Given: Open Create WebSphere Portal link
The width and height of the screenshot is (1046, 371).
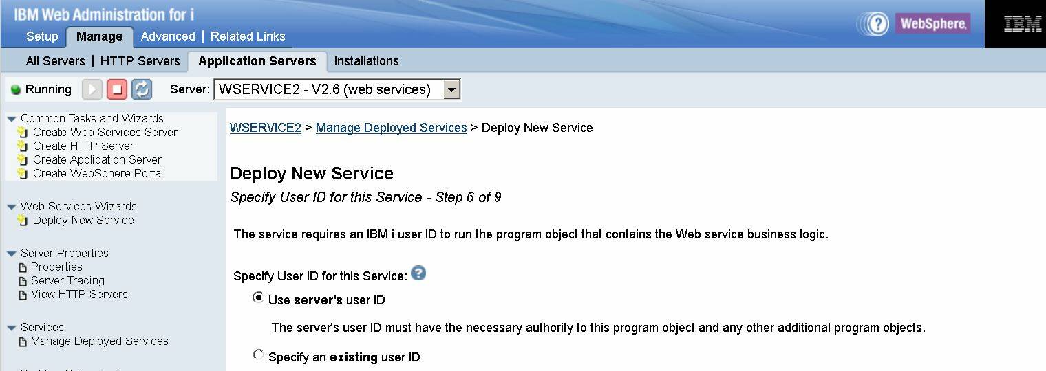Looking at the screenshot, I should 98,173.
